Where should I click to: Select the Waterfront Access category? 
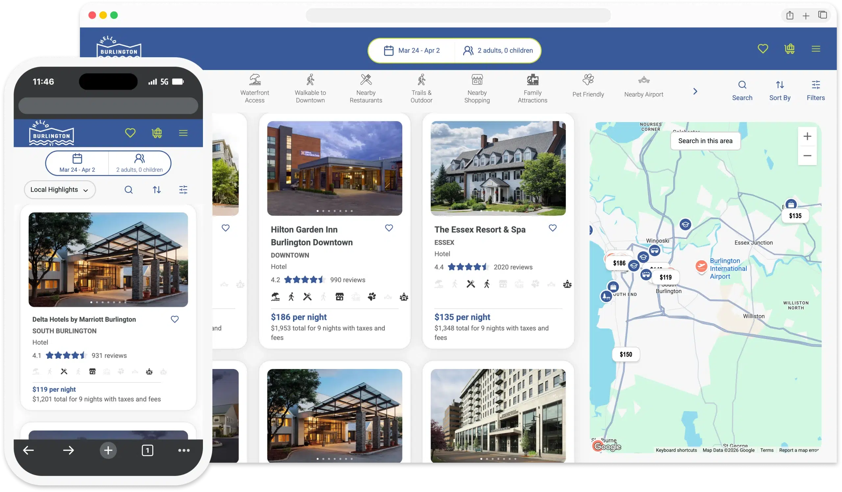(255, 88)
